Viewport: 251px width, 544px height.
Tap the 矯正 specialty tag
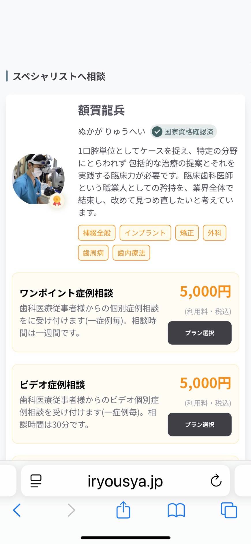point(187,233)
